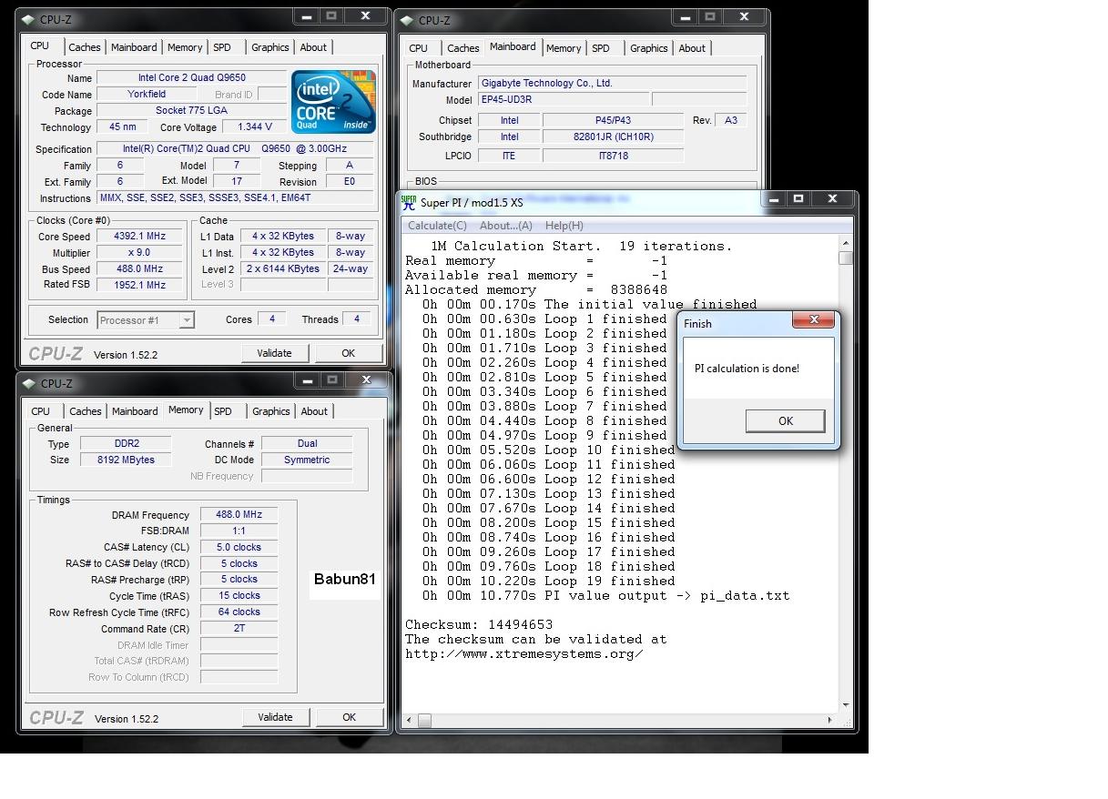Confirm OK in Finish dialog
The width and height of the screenshot is (1108, 799).
coord(786,420)
